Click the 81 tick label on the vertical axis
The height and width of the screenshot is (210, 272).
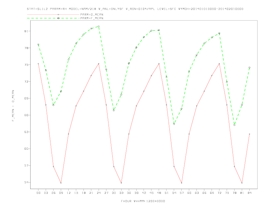pyautogui.click(x=26, y=31)
